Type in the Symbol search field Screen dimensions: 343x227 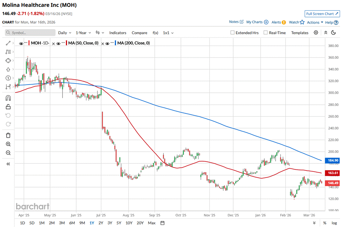[32, 33]
